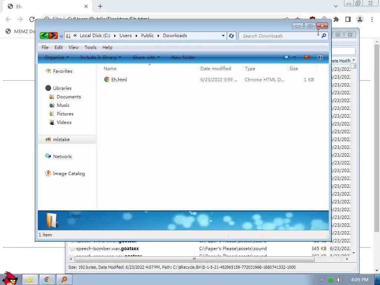This screenshot has height=285, width=380.
Task: Open Music library
Action: [x=59, y=105]
